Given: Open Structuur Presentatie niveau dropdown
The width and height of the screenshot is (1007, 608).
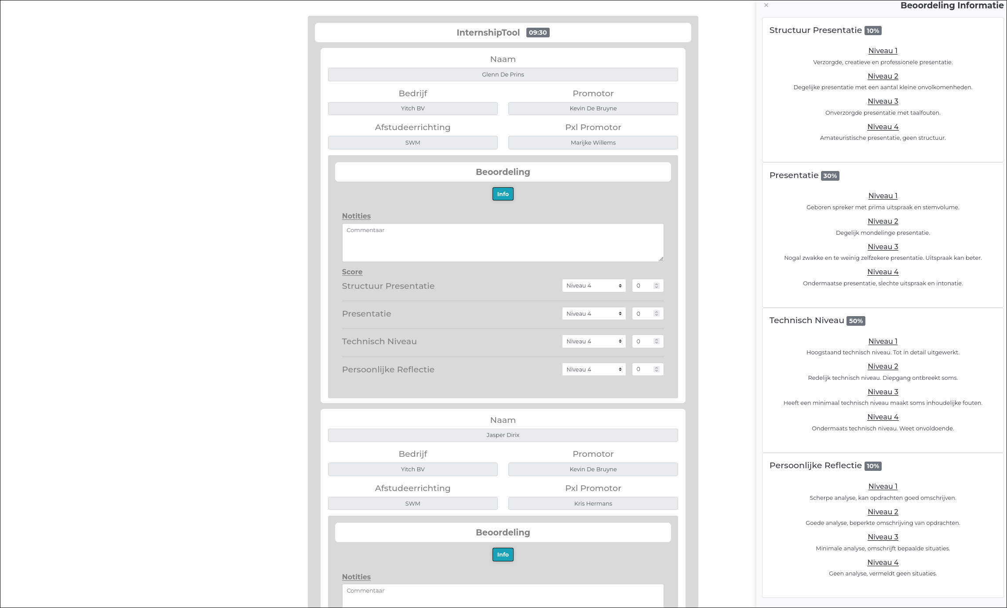Looking at the screenshot, I should click(x=594, y=286).
